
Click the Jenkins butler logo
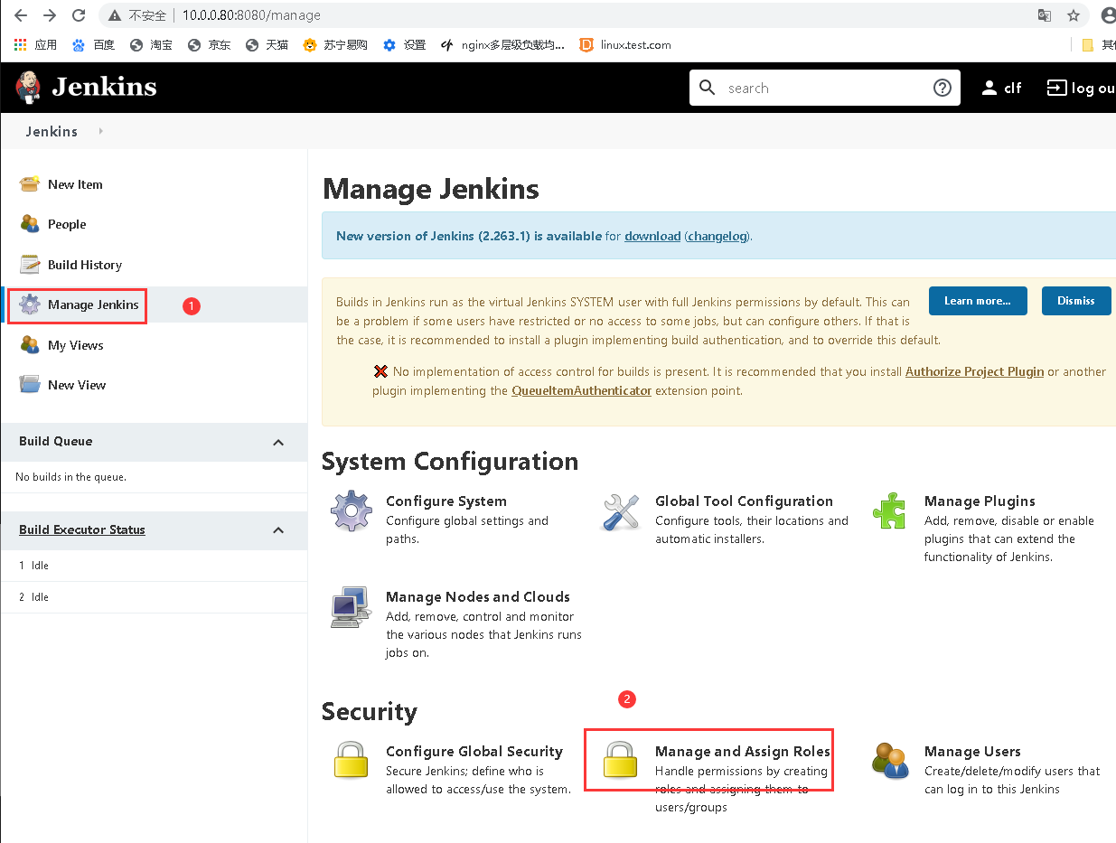pos(28,87)
